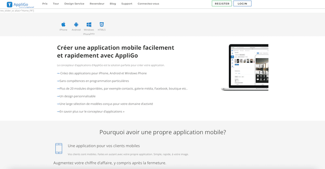Click the REGISTER button
Image resolution: width=325 pixels, height=169 pixels.
(222, 4)
